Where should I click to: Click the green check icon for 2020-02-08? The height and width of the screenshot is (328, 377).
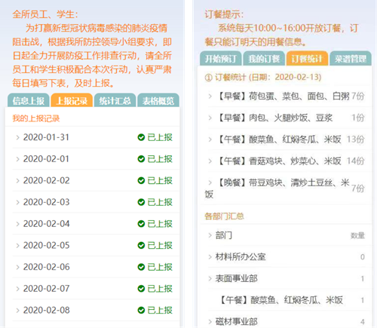(x=141, y=310)
